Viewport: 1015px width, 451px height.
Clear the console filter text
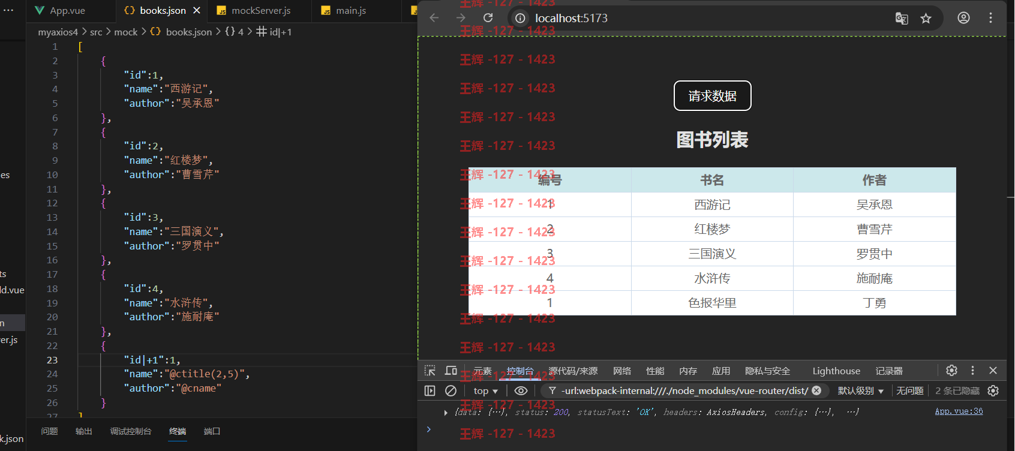pyautogui.click(x=816, y=390)
